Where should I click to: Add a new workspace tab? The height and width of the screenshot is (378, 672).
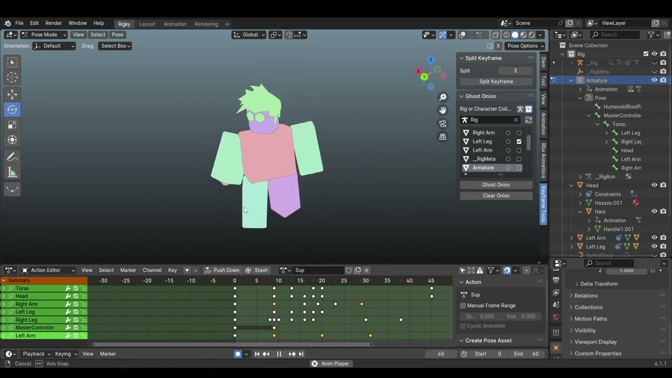pyautogui.click(x=227, y=24)
